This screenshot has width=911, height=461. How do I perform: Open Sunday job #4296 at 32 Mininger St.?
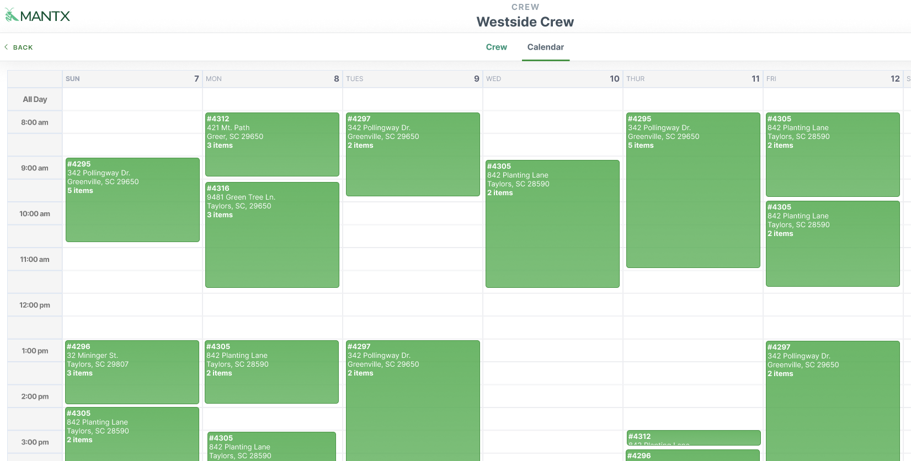pos(132,372)
